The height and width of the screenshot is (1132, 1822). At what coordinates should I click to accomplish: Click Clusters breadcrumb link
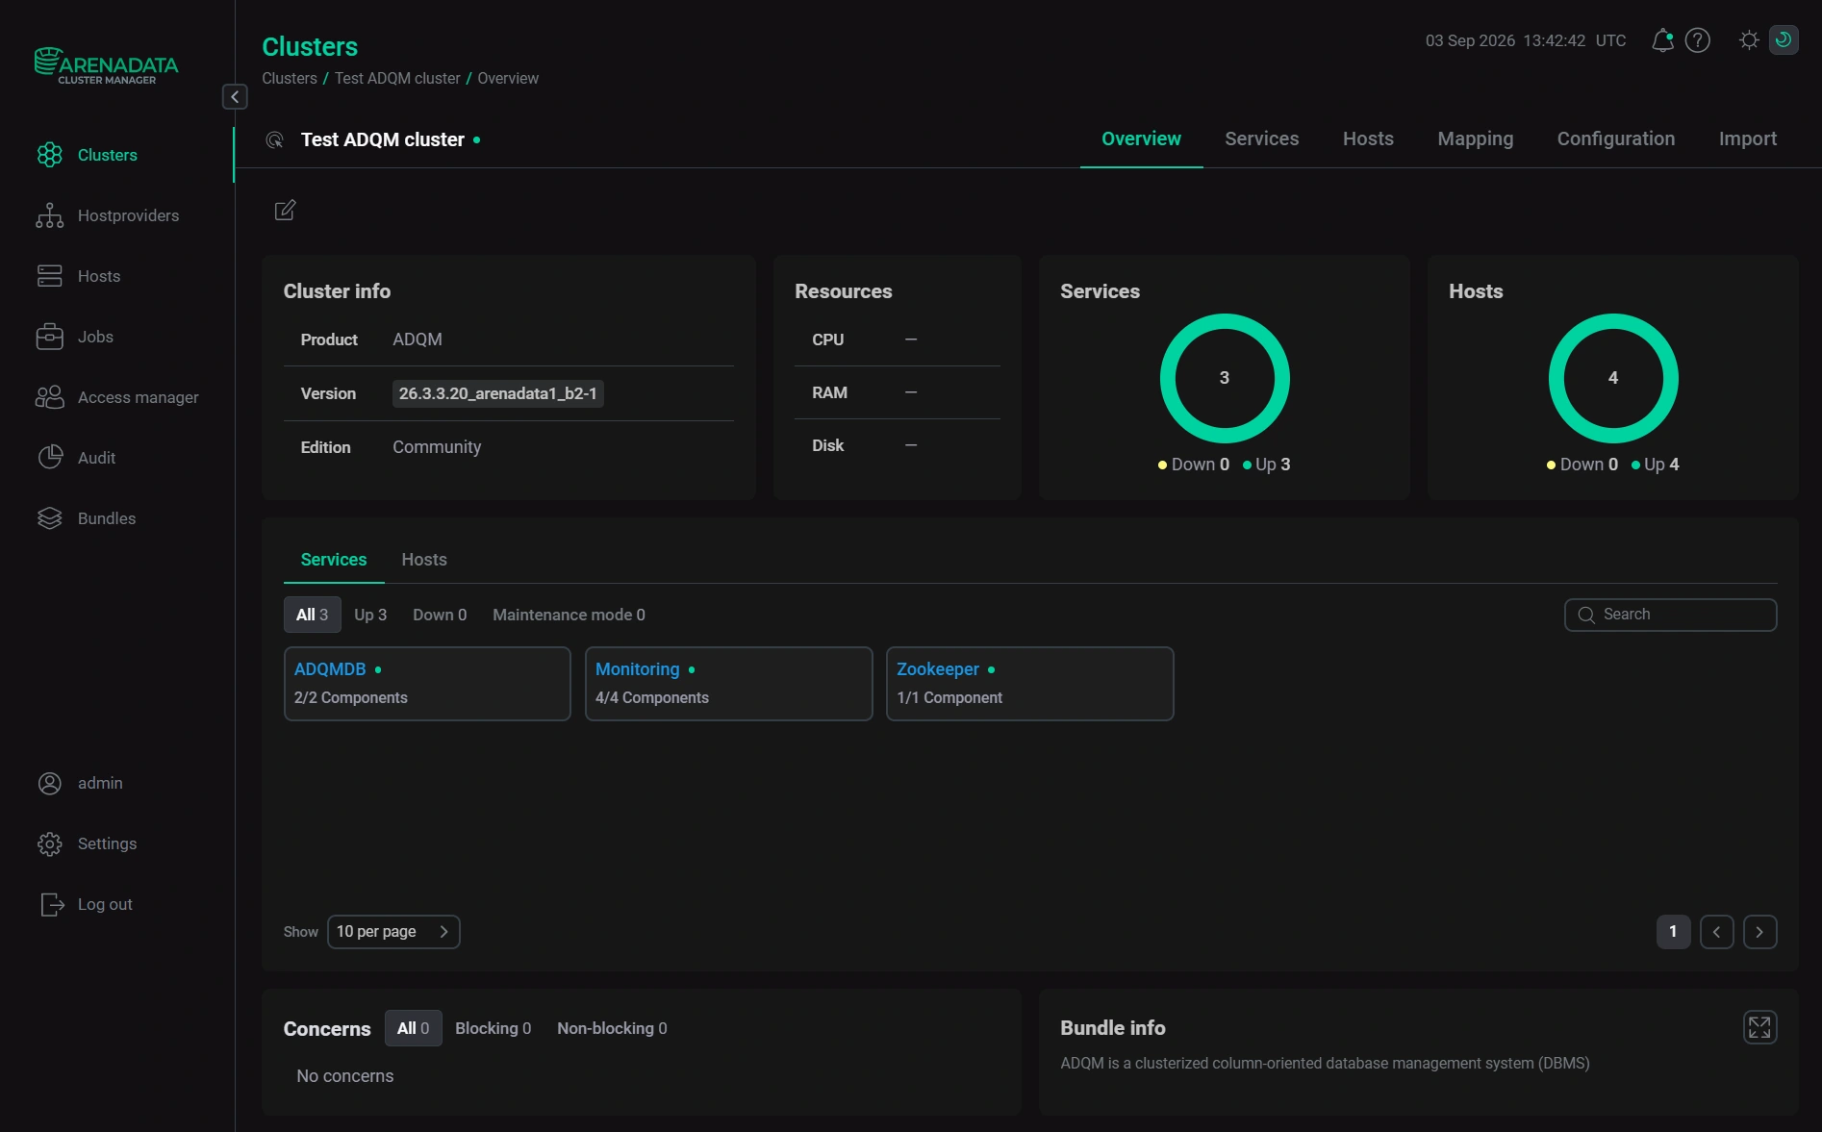point(290,78)
